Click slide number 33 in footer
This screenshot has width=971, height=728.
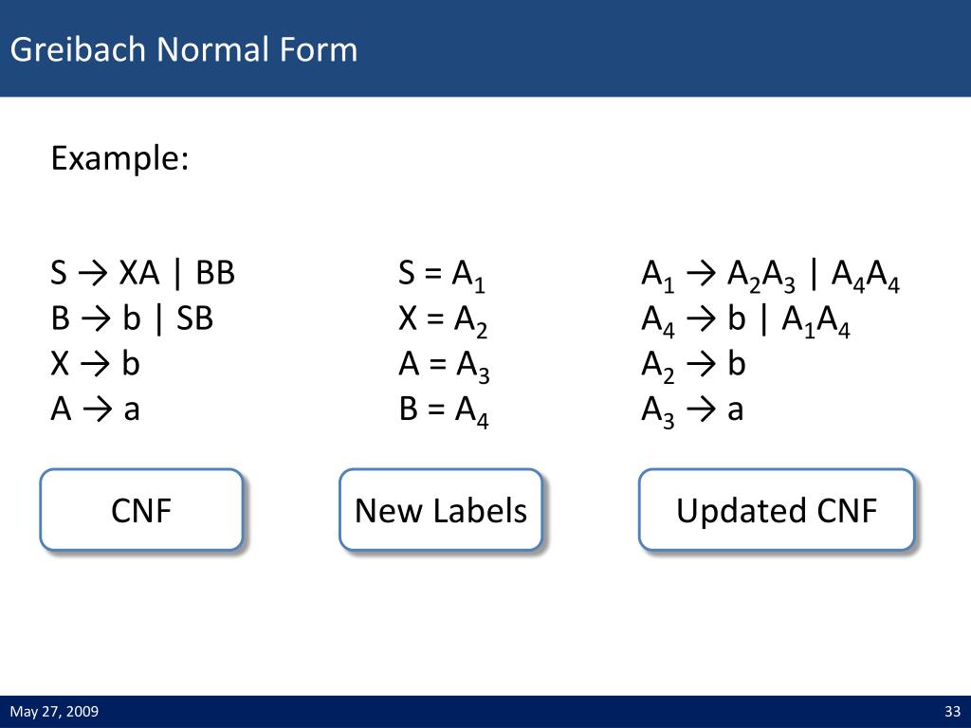pos(953,711)
